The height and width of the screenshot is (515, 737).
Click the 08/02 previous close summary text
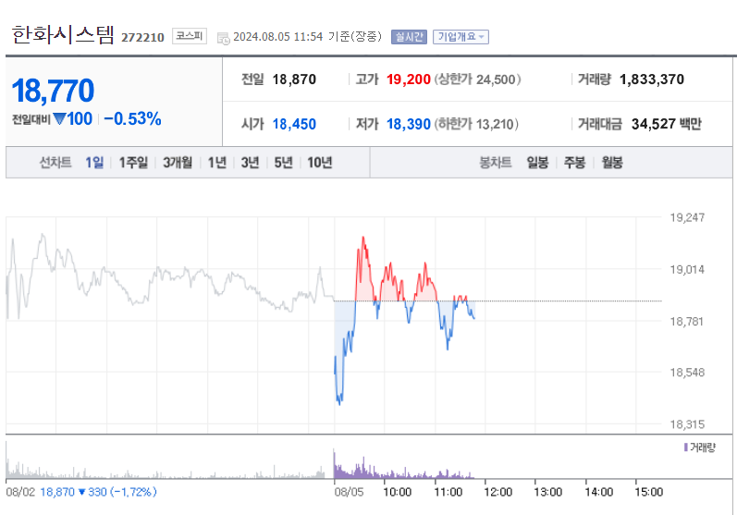pyautogui.click(x=81, y=492)
